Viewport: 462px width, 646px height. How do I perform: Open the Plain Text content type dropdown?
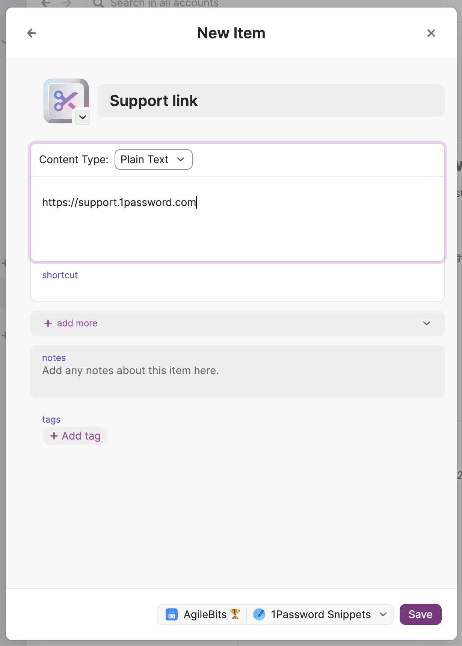click(153, 159)
